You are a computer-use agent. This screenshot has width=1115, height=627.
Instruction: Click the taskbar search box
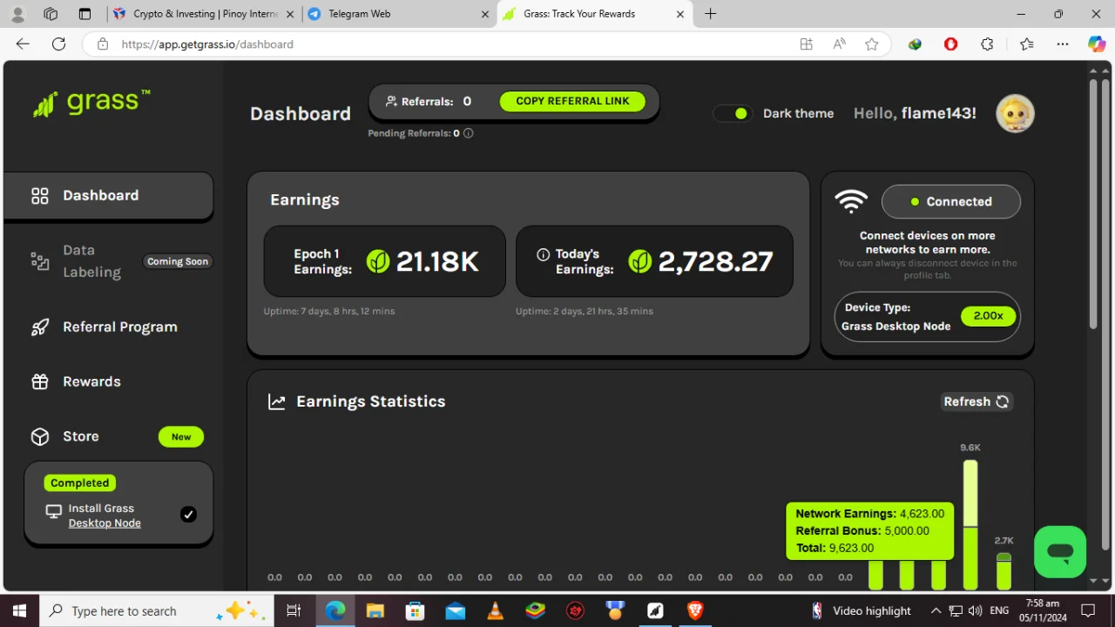tap(158, 611)
